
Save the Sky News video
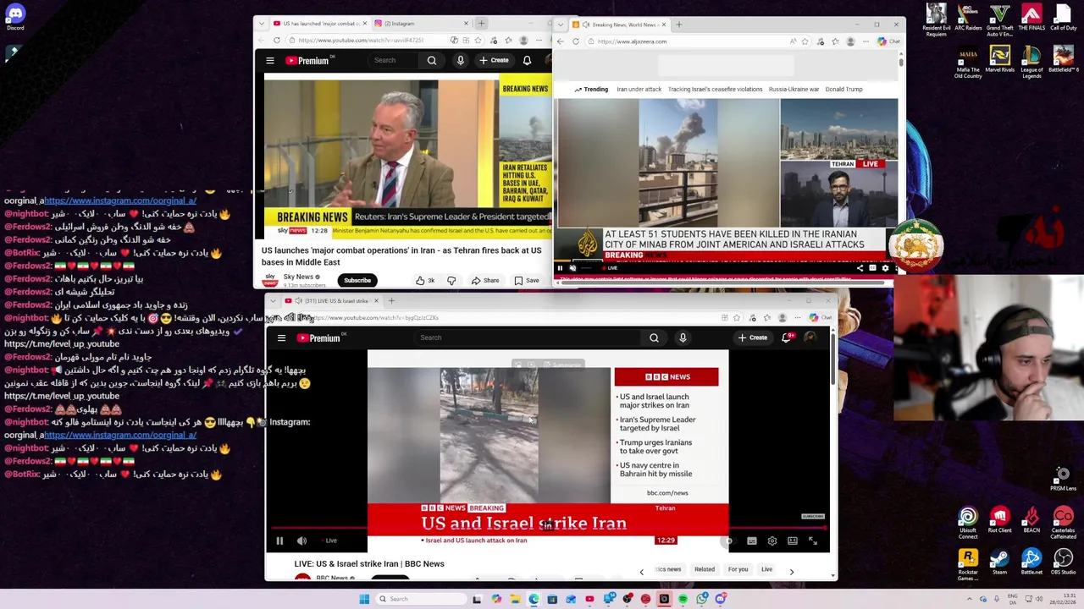526,280
